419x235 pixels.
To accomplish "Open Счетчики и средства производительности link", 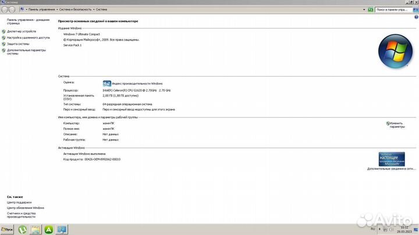I will [x=21, y=215].
